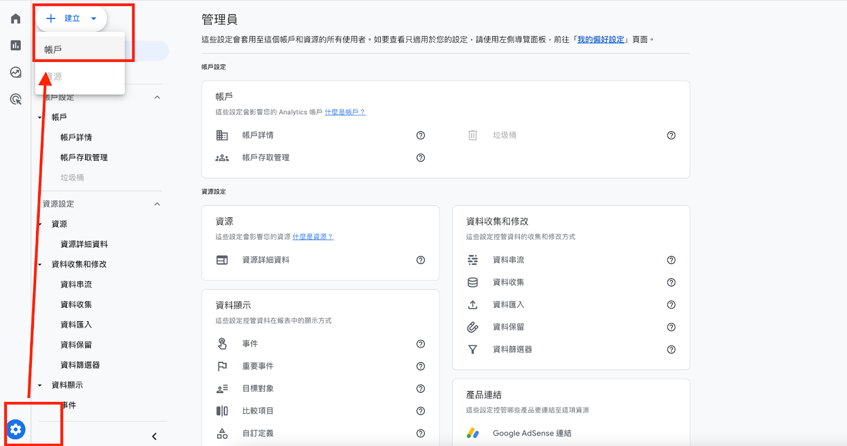Click the 資料串流 stream icon
Screen dimensions: 847x446
tap(473, 260)
